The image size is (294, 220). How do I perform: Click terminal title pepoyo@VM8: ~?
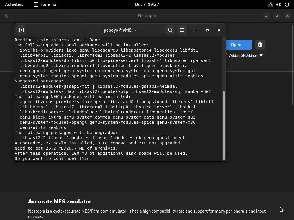click(120, 30)
